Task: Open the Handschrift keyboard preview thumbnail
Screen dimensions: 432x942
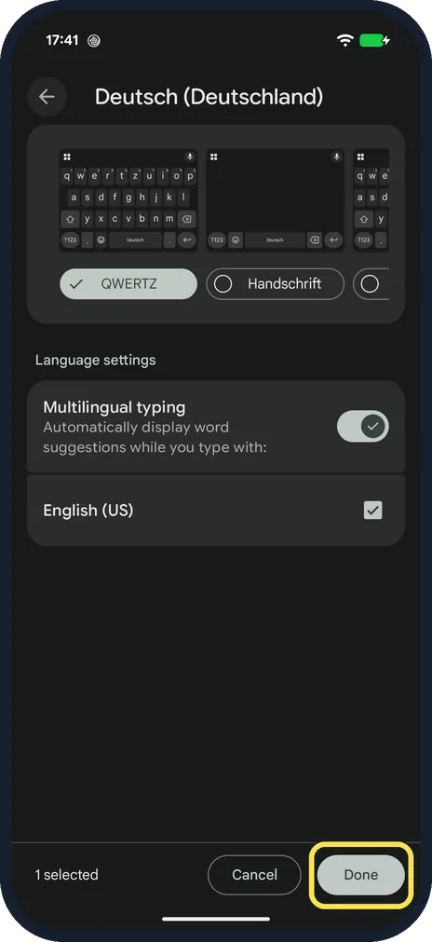Action: [276, 200]
